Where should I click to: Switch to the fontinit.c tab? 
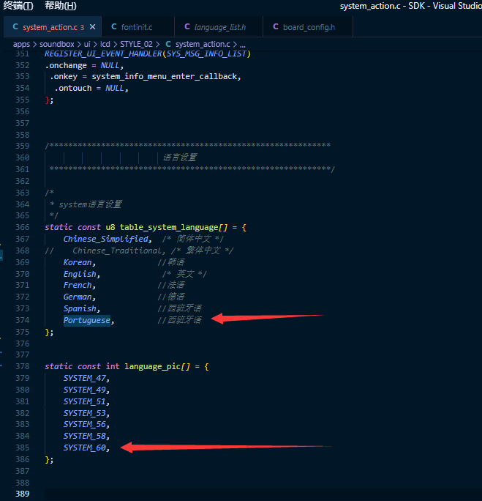(137, 27)
